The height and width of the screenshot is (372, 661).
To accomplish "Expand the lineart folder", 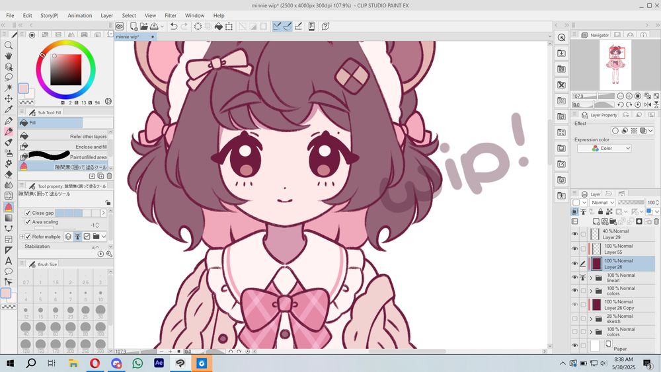I will click(x=591, y=278).
